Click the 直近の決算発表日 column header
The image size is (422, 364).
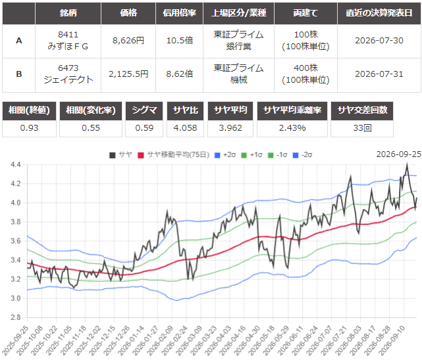tap(379, 13)
